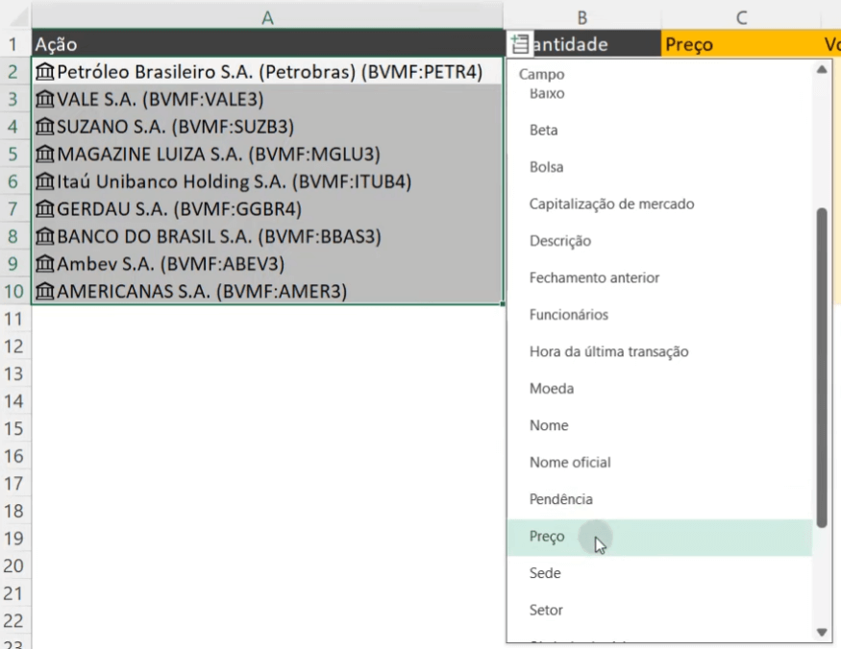Click the stock icon next to VALE S.A.

coord(45,99)
